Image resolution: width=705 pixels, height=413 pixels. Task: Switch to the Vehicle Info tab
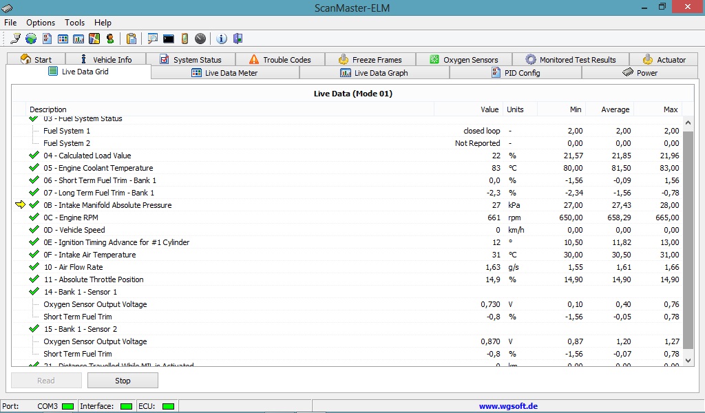tap(105, 59)
